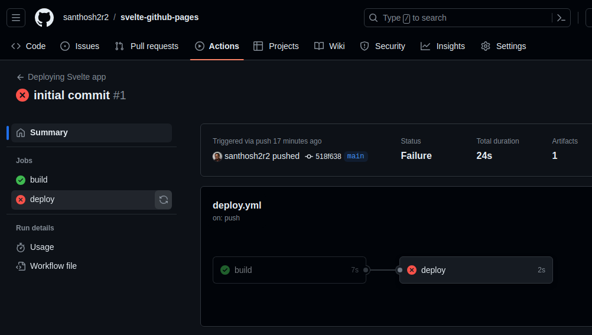Click the 7s duration on build node
Viewport: 592px width, 335px height.
pyautogui.click(x=354, y=270)
